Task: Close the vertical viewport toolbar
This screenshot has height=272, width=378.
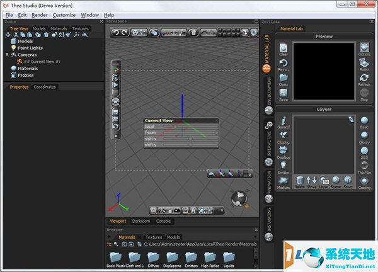Action: 116,136
